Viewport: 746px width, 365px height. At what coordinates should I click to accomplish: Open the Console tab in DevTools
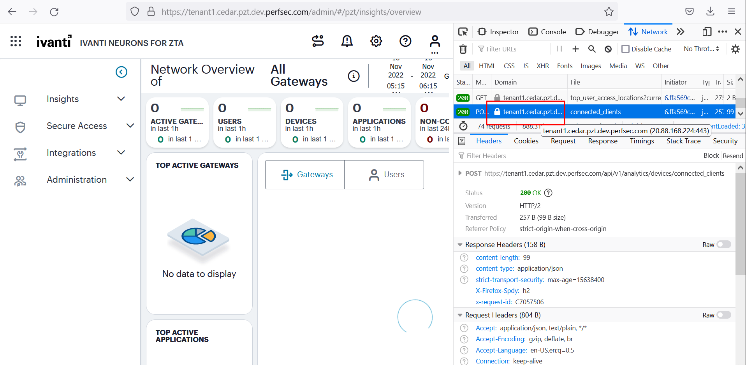(x=547, y=32)
